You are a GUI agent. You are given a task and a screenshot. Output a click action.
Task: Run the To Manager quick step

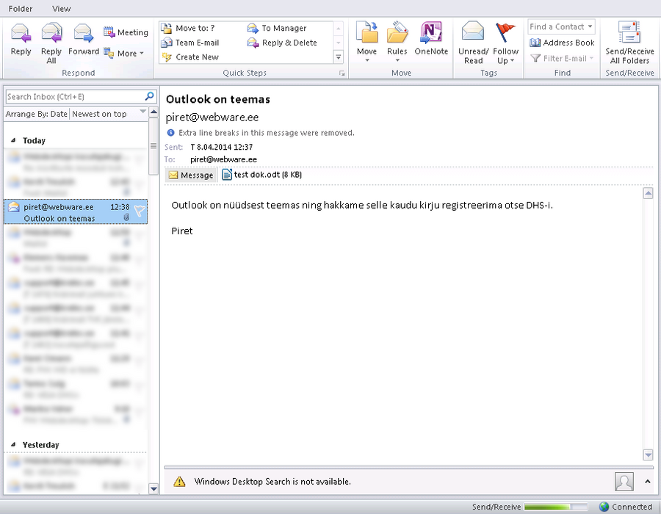[x=277, y=28]
